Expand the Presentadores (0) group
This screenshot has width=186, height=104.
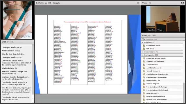[x=143, y=52]
